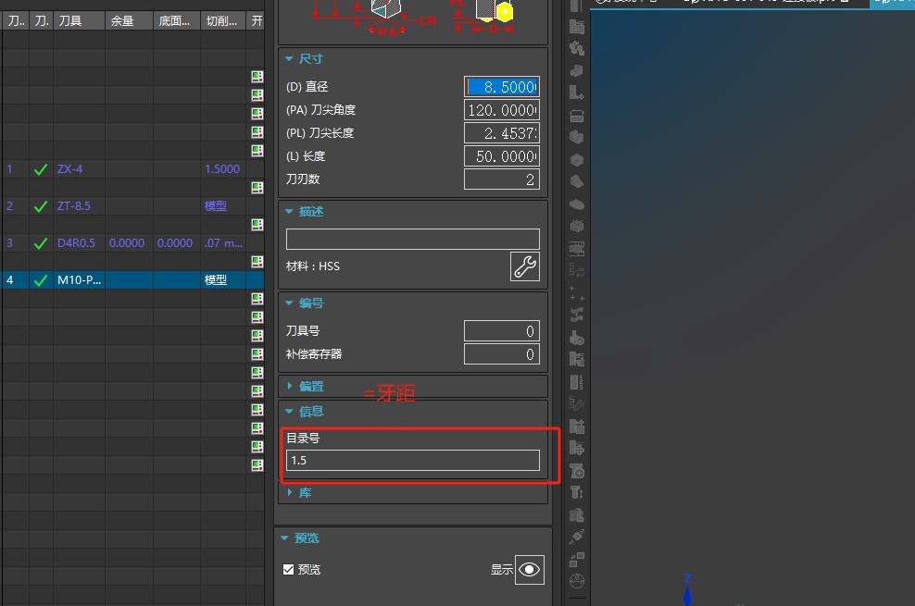Click the green checkmark on D4R0.5 row
915x606 pixels.
tap(40, 243)
